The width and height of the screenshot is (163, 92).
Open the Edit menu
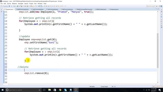[x=5, y=4]
